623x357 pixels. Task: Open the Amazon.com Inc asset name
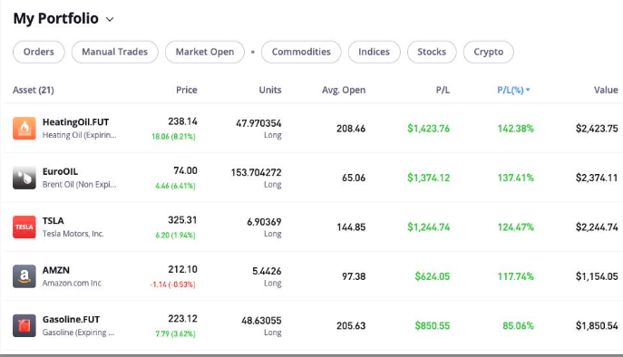(x=72, y=283)
